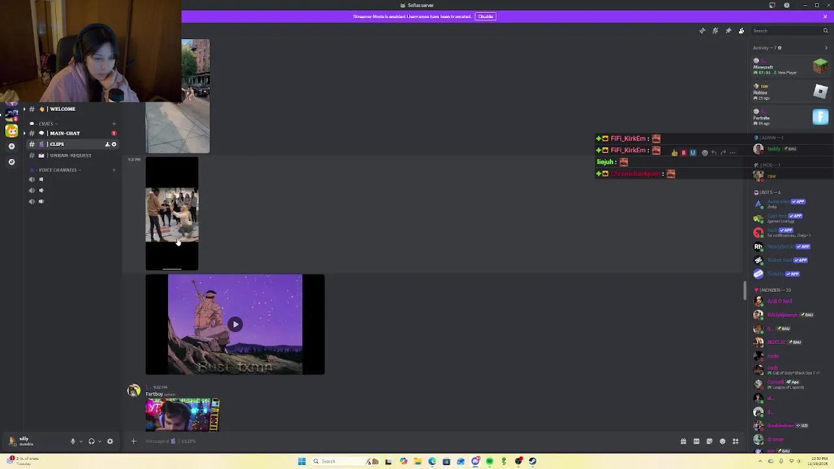This screenshot has height=469, width=834.
Task: Deafen with the headphones button
Action: point(91,441)
